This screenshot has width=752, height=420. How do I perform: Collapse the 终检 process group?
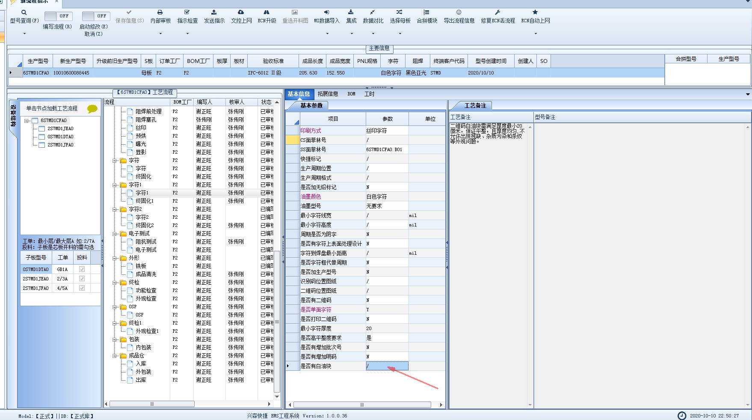coord(115,283)
